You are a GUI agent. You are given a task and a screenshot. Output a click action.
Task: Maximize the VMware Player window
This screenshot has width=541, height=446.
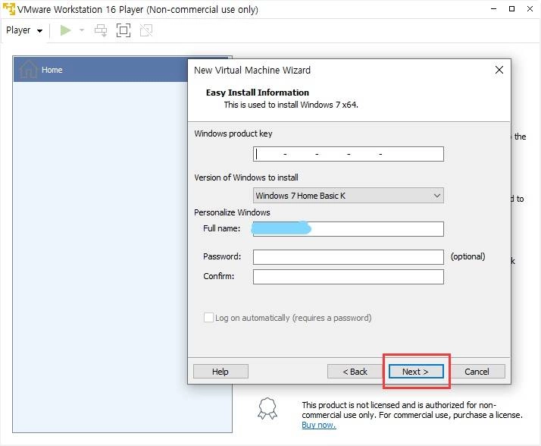click(512, 9)
